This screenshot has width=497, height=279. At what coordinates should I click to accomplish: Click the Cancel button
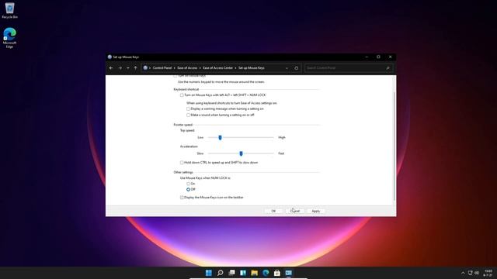click(295, 211)
